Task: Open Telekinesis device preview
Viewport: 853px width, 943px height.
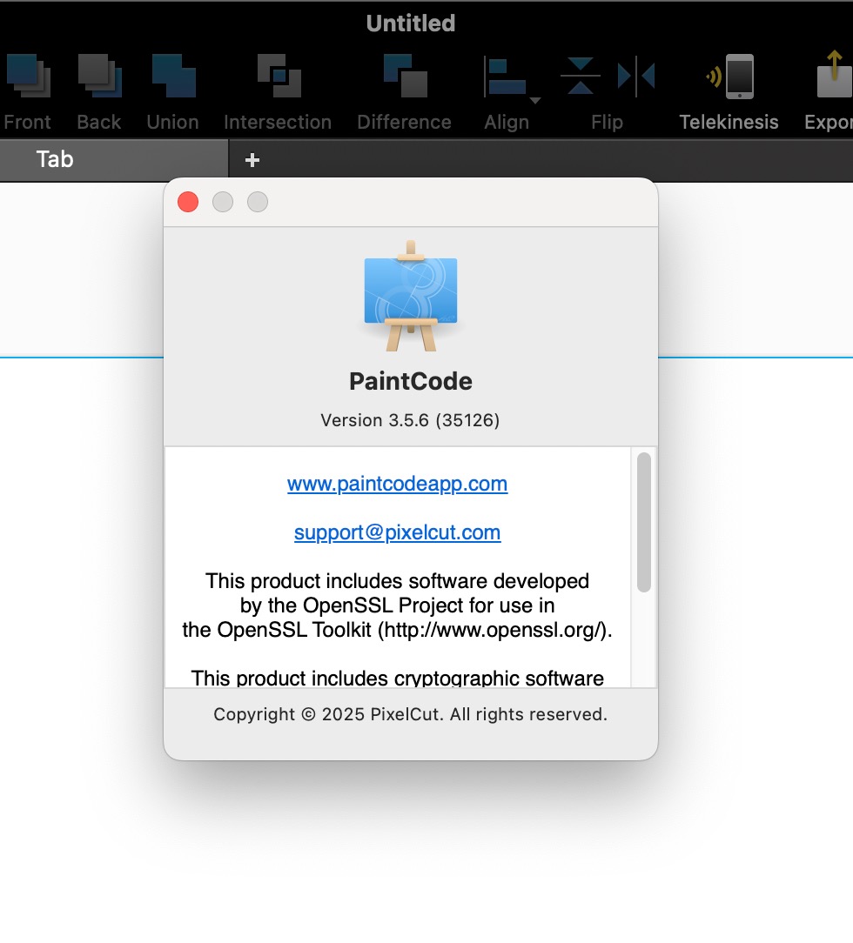Action: [729, 76]
